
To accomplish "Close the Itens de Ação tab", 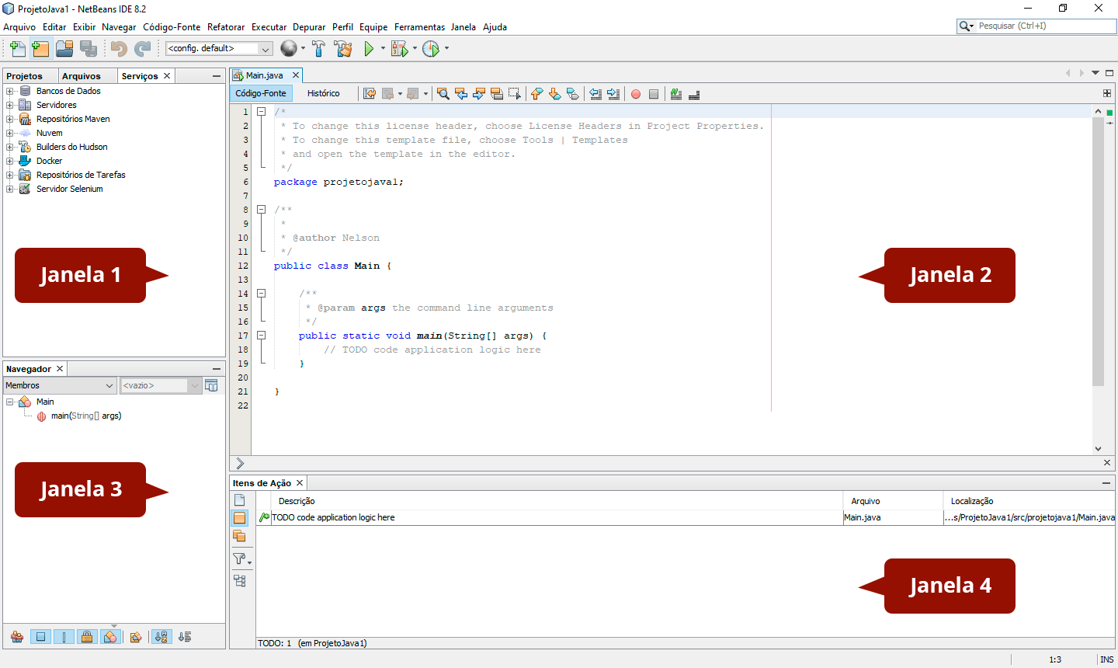I will tap(300, 483).
